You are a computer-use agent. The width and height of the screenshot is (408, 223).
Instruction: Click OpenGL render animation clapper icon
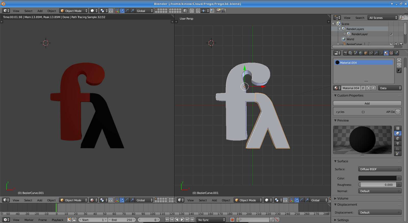tap(223, 11)
